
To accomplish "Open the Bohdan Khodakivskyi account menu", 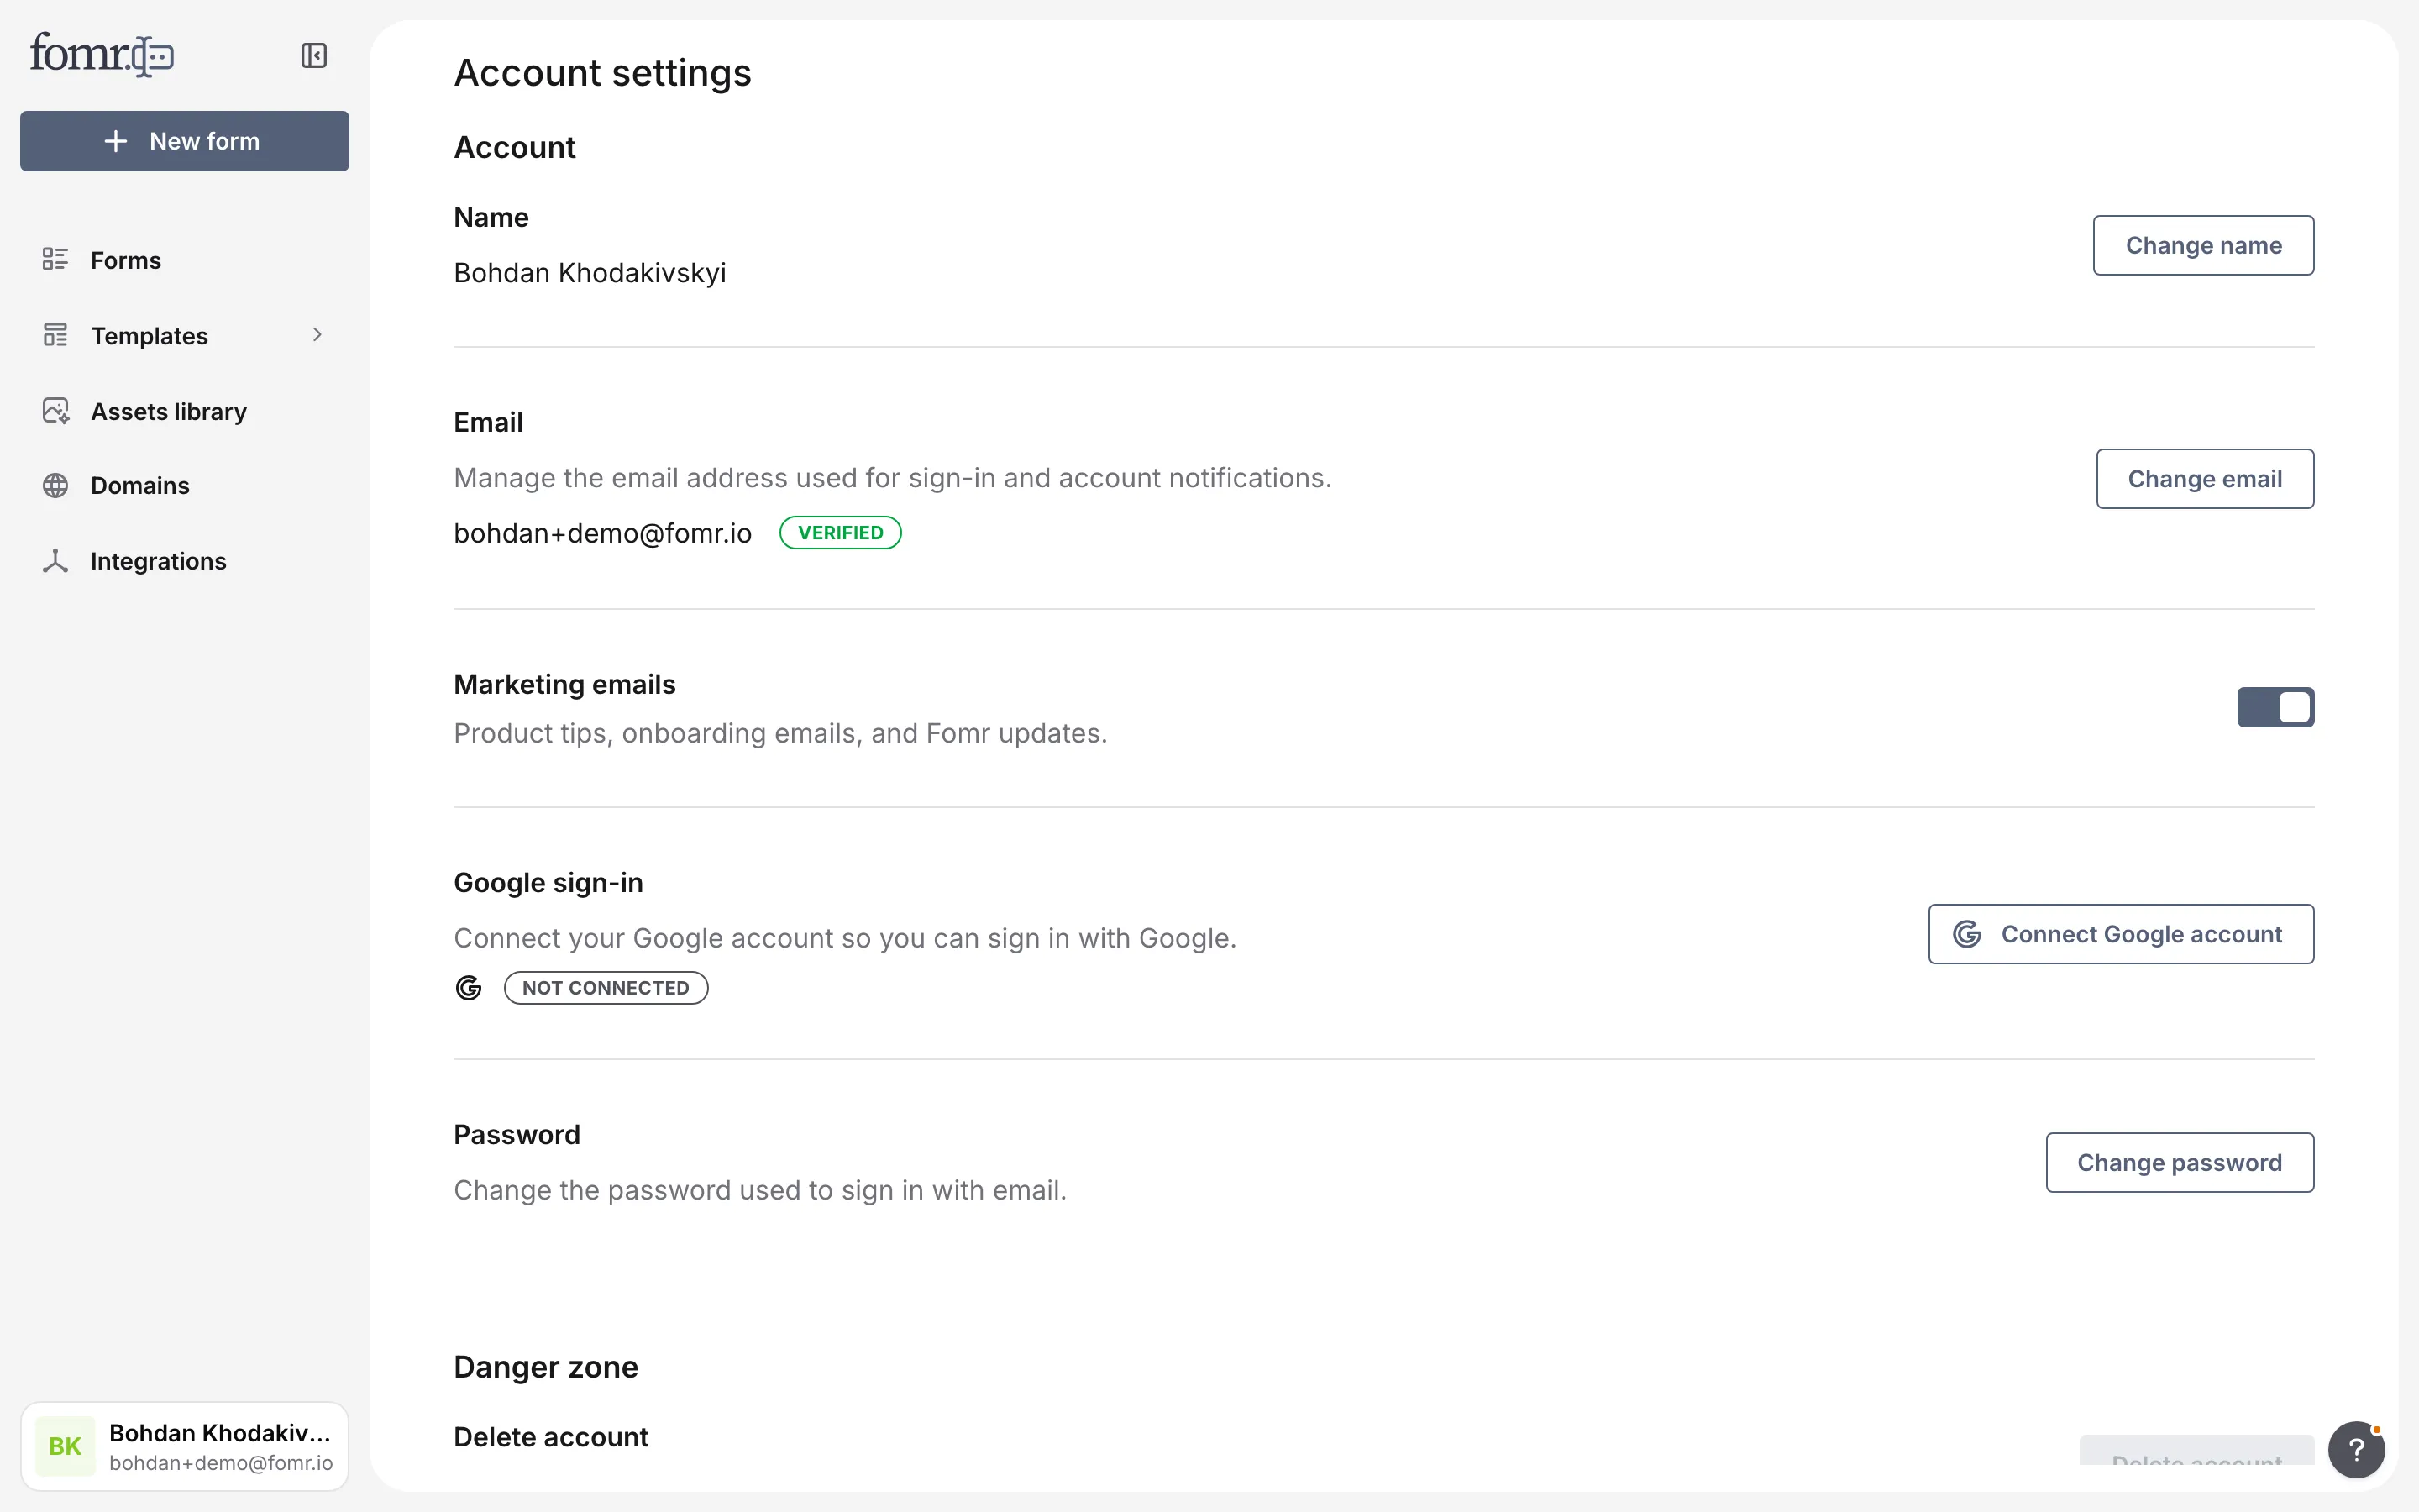I will tap(184, 1446).
